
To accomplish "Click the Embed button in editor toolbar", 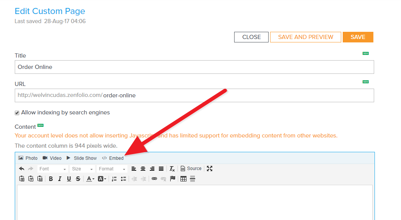I will coord(113,158).
